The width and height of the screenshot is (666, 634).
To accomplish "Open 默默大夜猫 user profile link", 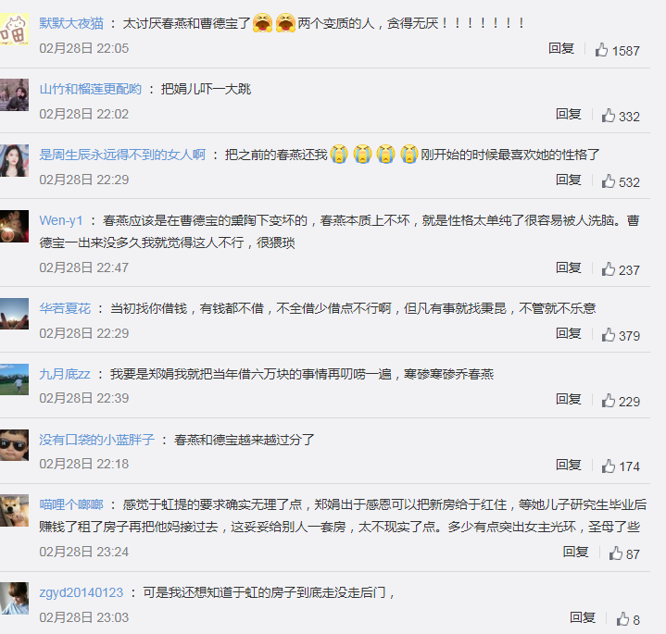I will tap(71, 23).
